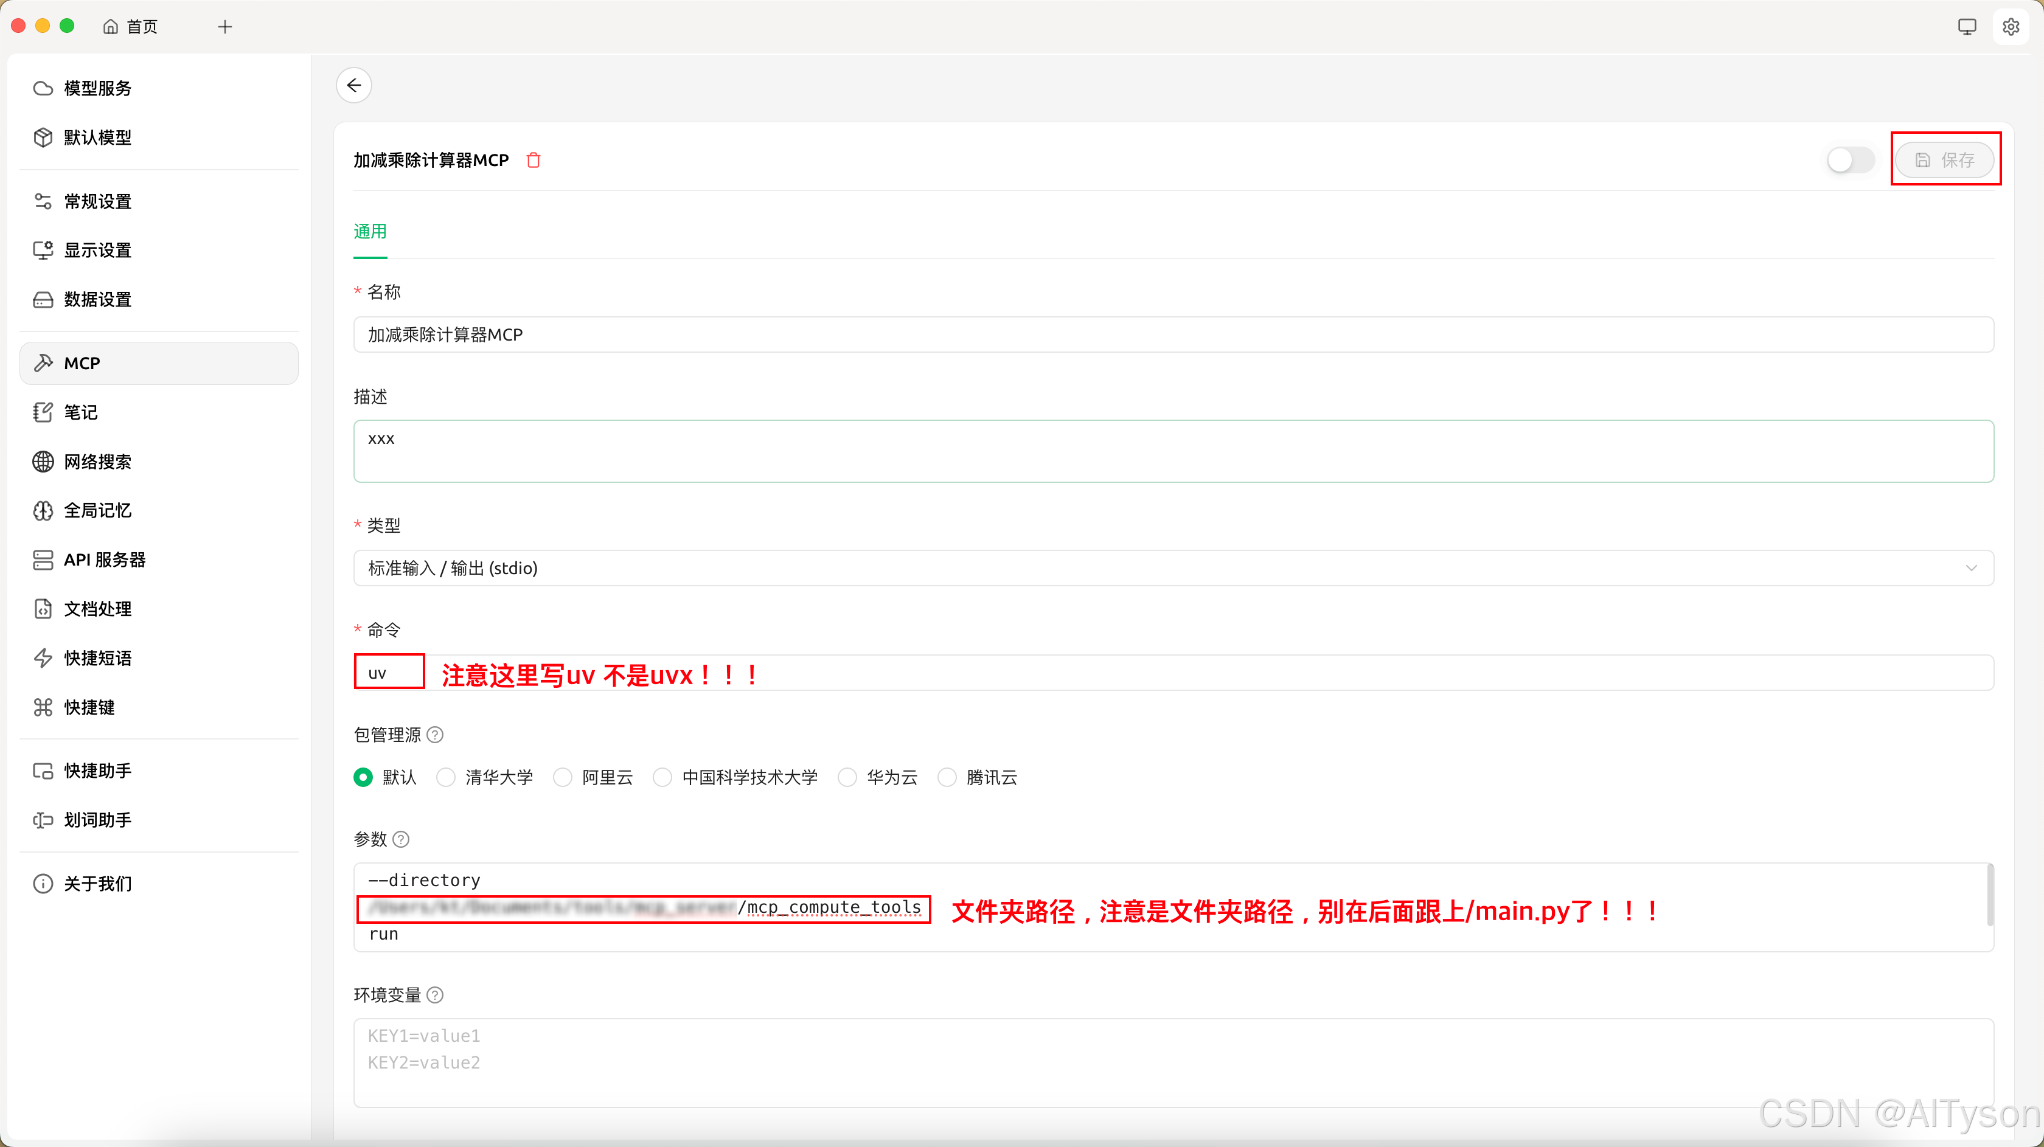Click the red trash delete icon
The height and width of the screenshot is (1147, 2044).
(x=534, y=160)
